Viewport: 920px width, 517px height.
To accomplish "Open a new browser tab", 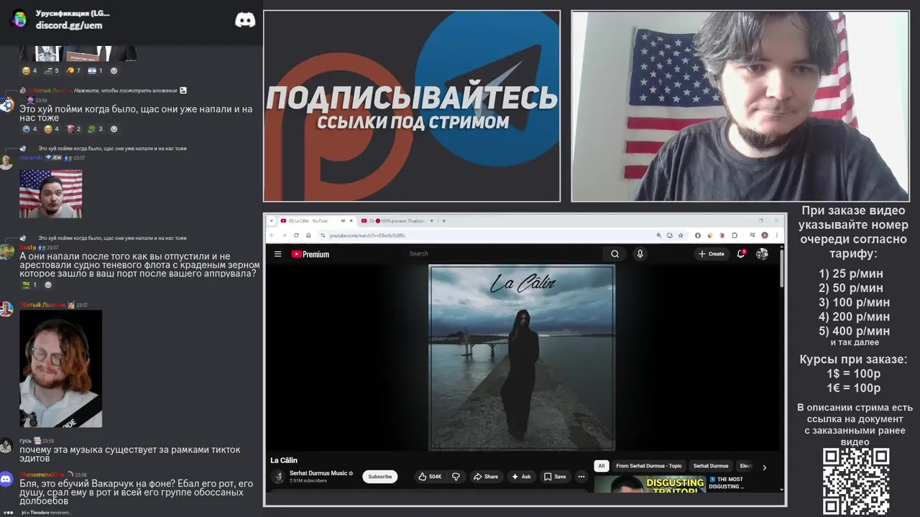I will 443,220.
